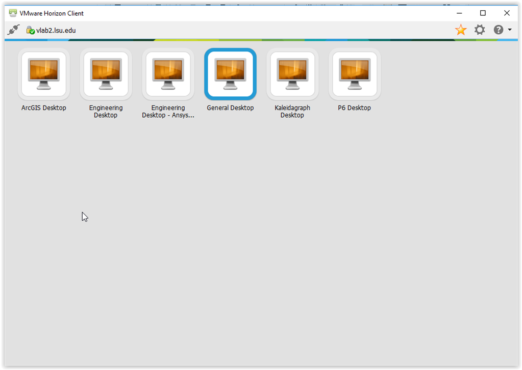This screenshot has width=522, height=370.
Task: Click the disconnect from server plug icon
Action: [14, 30]
